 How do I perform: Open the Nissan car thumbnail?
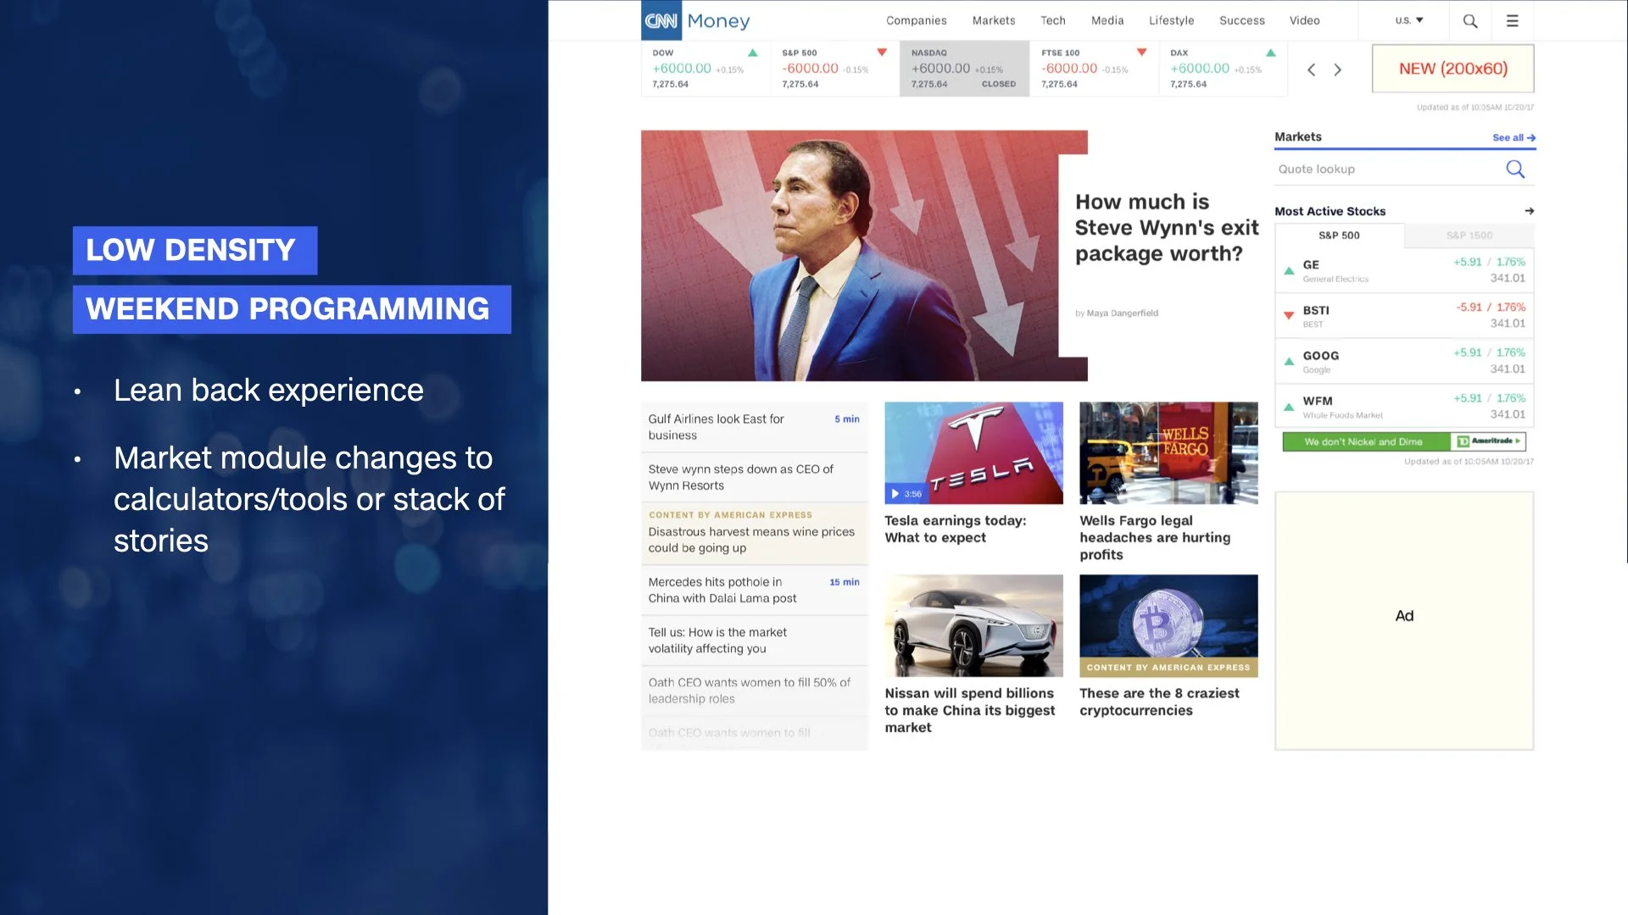[x=973, y=625]
